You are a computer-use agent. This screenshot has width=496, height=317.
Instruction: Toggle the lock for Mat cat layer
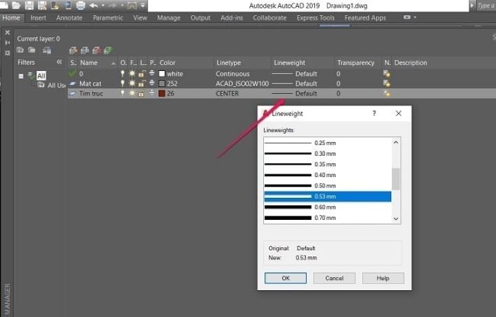(142, 83)
